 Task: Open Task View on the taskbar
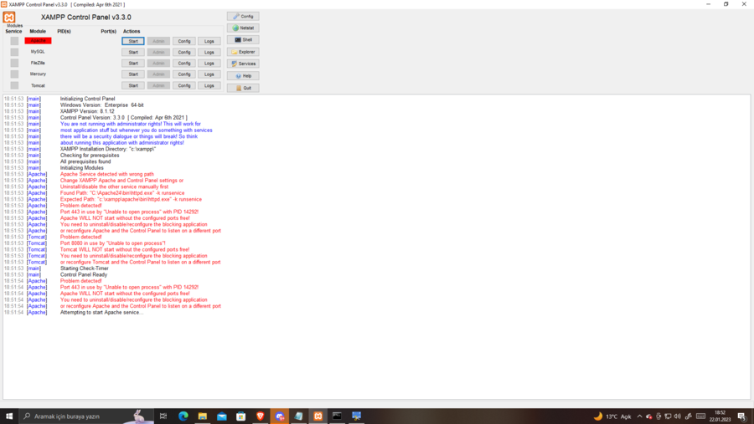click(163, 416)
